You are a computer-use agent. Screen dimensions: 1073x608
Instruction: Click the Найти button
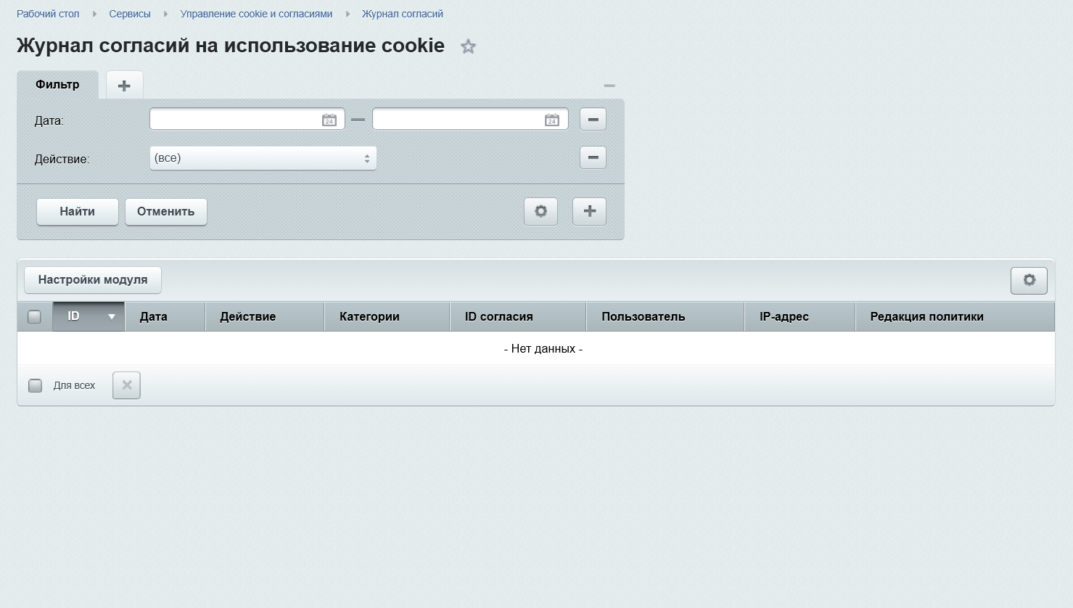[x=78, y=212]
